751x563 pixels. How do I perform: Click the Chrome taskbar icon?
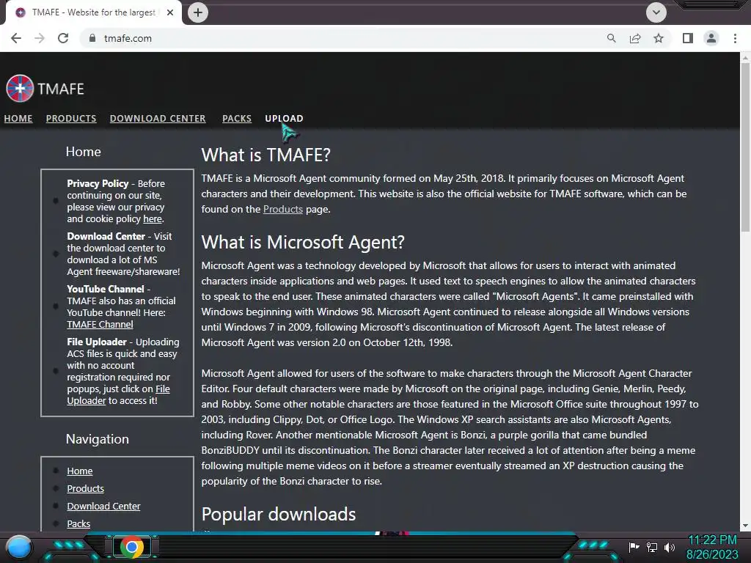tap(132, 547)
